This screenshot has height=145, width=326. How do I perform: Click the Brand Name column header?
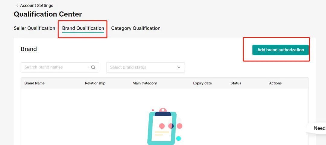coord(34,83)
